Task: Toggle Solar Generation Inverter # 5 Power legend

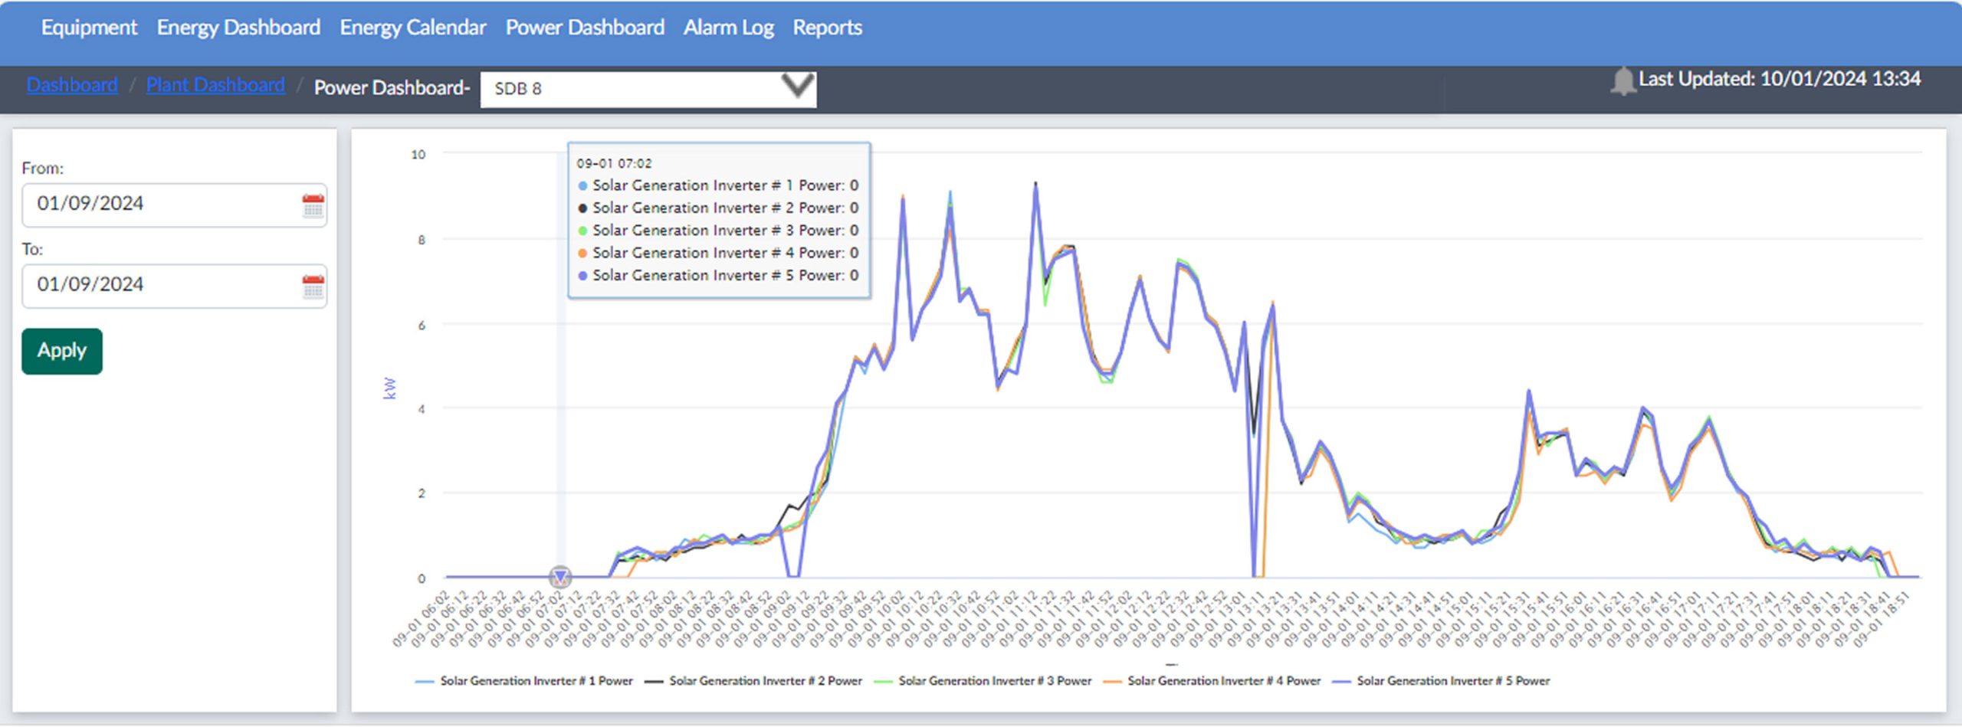Action: coord(1441,681)
